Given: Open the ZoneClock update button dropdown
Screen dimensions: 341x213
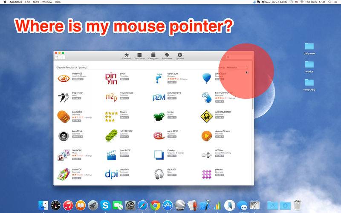Looking at the screenshot, I should point(82,137).
